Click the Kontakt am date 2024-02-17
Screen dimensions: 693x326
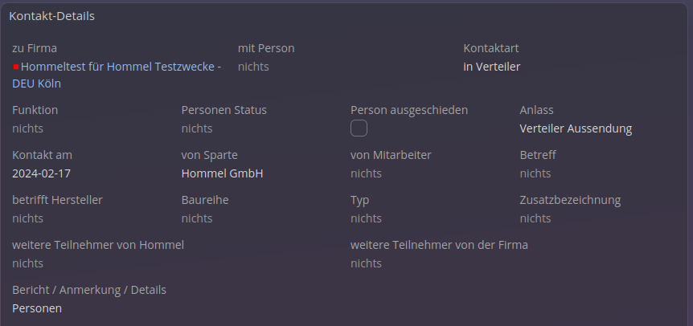[42, 173]
